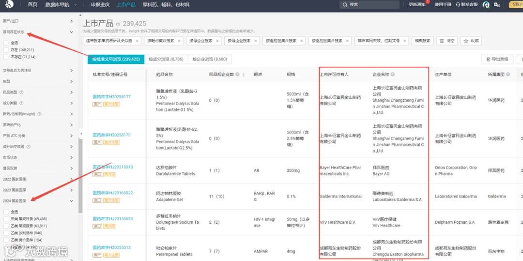Open help icon next to 新药/仿制药(Insight)
Viewport: 523px width, 261px height.
point(39,114)
